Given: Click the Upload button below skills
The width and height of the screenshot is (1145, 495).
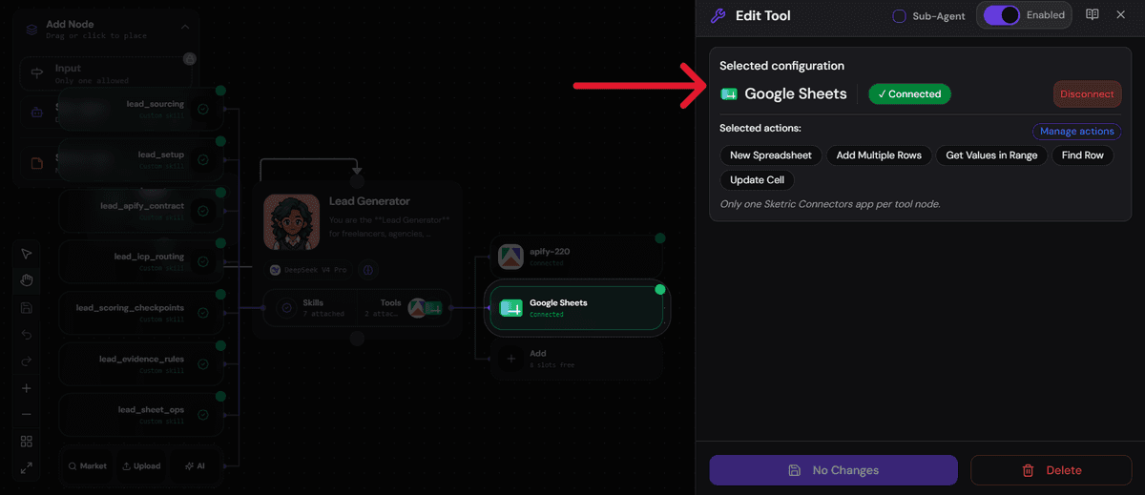Looking at the screenshot, I should click(x=141, y=466).
